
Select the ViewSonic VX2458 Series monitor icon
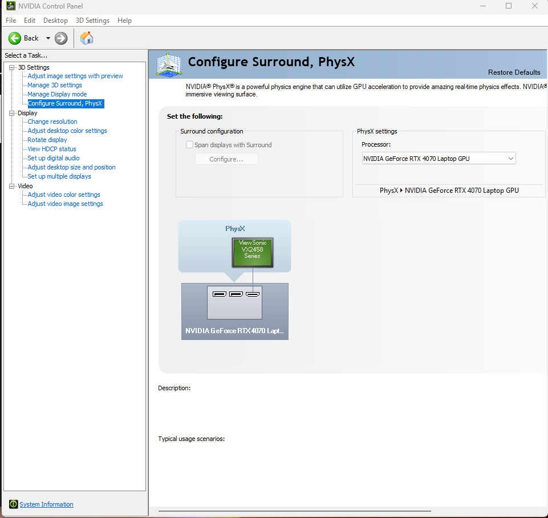[253, 252]
